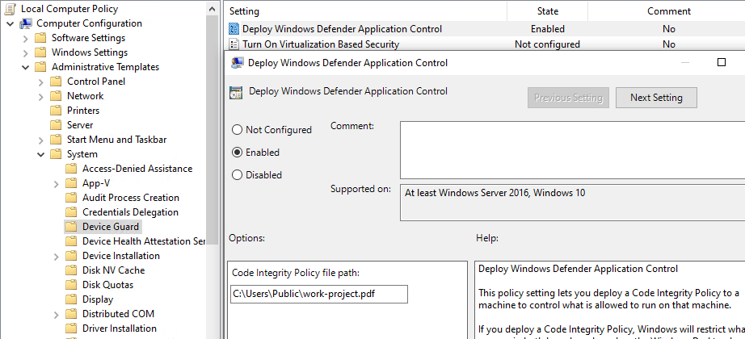Image resolution: width=745 pixels, height=339 pixels.
Task: Expand the Device Installation node
Action: click(x=57, y=257)
